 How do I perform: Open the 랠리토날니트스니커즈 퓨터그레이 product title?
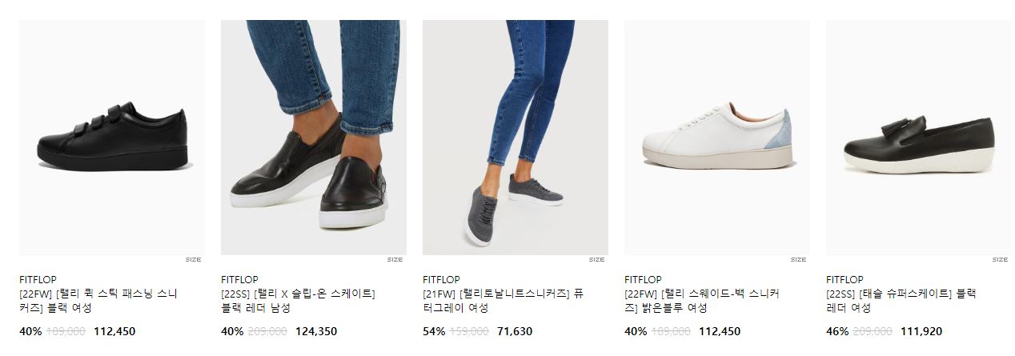pyautogui.click(x=503, y=301)
